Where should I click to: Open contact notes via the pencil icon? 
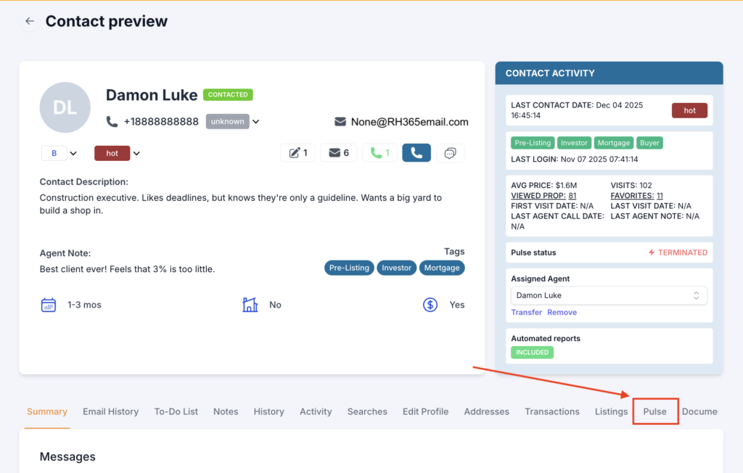pos(298,152)
